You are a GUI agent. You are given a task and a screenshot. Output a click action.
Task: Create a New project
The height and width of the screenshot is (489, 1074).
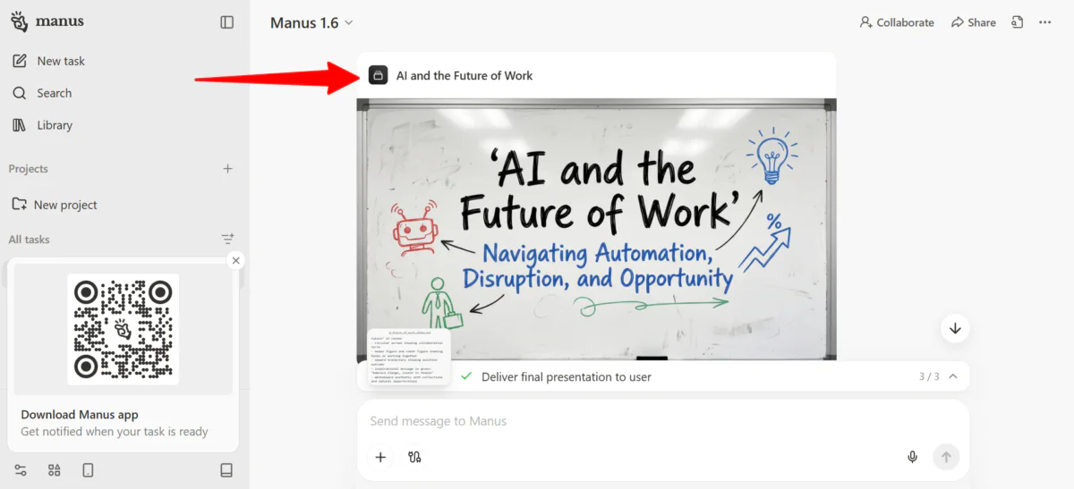(65, 205)
